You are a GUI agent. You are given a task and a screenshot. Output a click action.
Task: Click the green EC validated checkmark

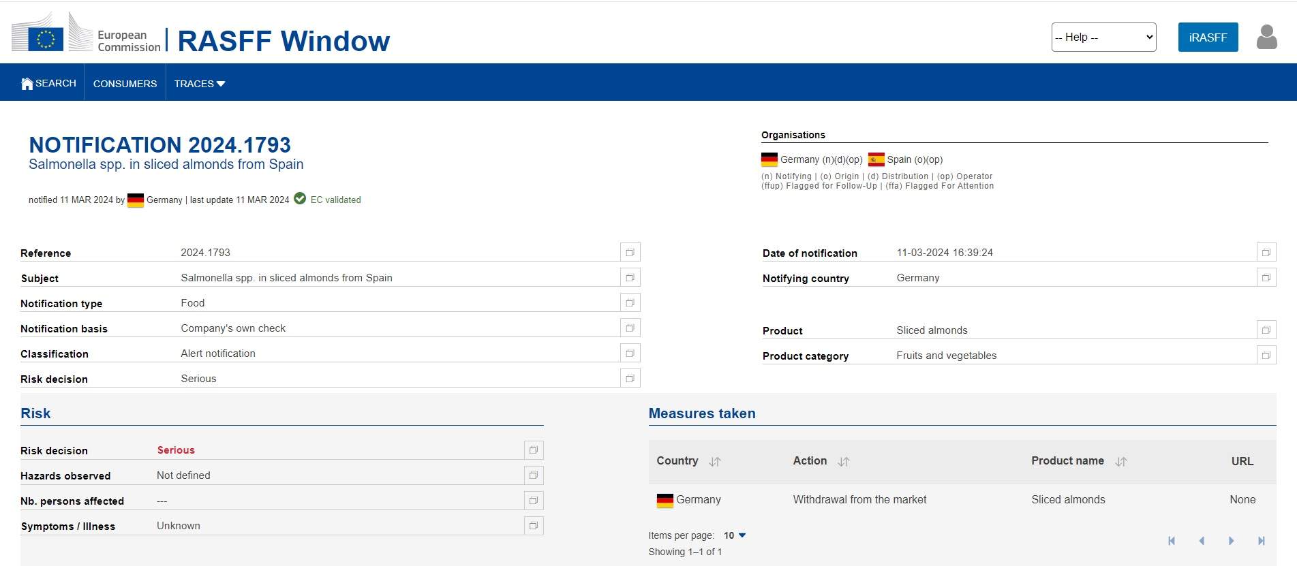click(300, 199)
